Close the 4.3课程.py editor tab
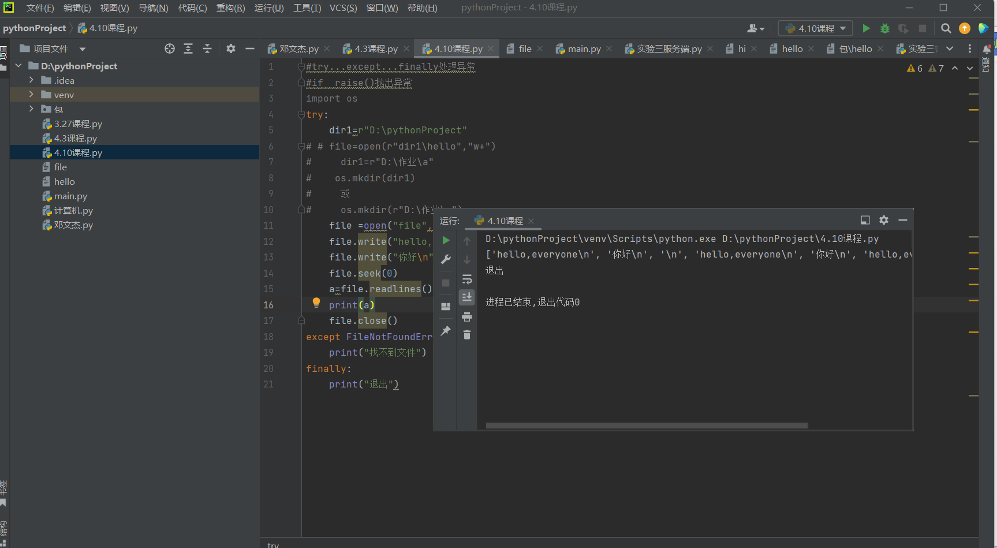The image size is (997, 548). click(406, 49)
